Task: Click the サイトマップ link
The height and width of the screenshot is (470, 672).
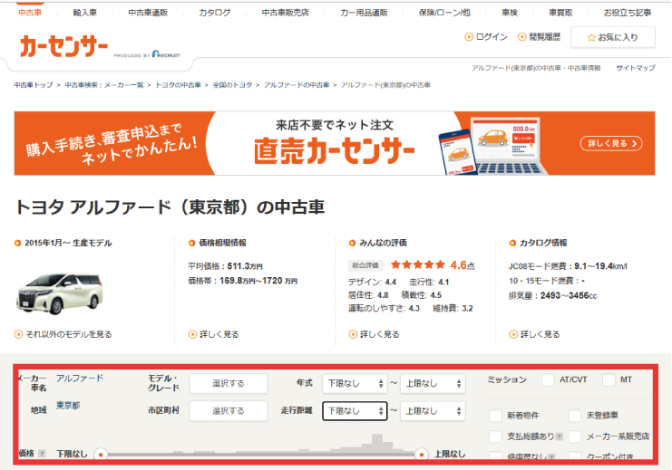Action: (636, 68)
